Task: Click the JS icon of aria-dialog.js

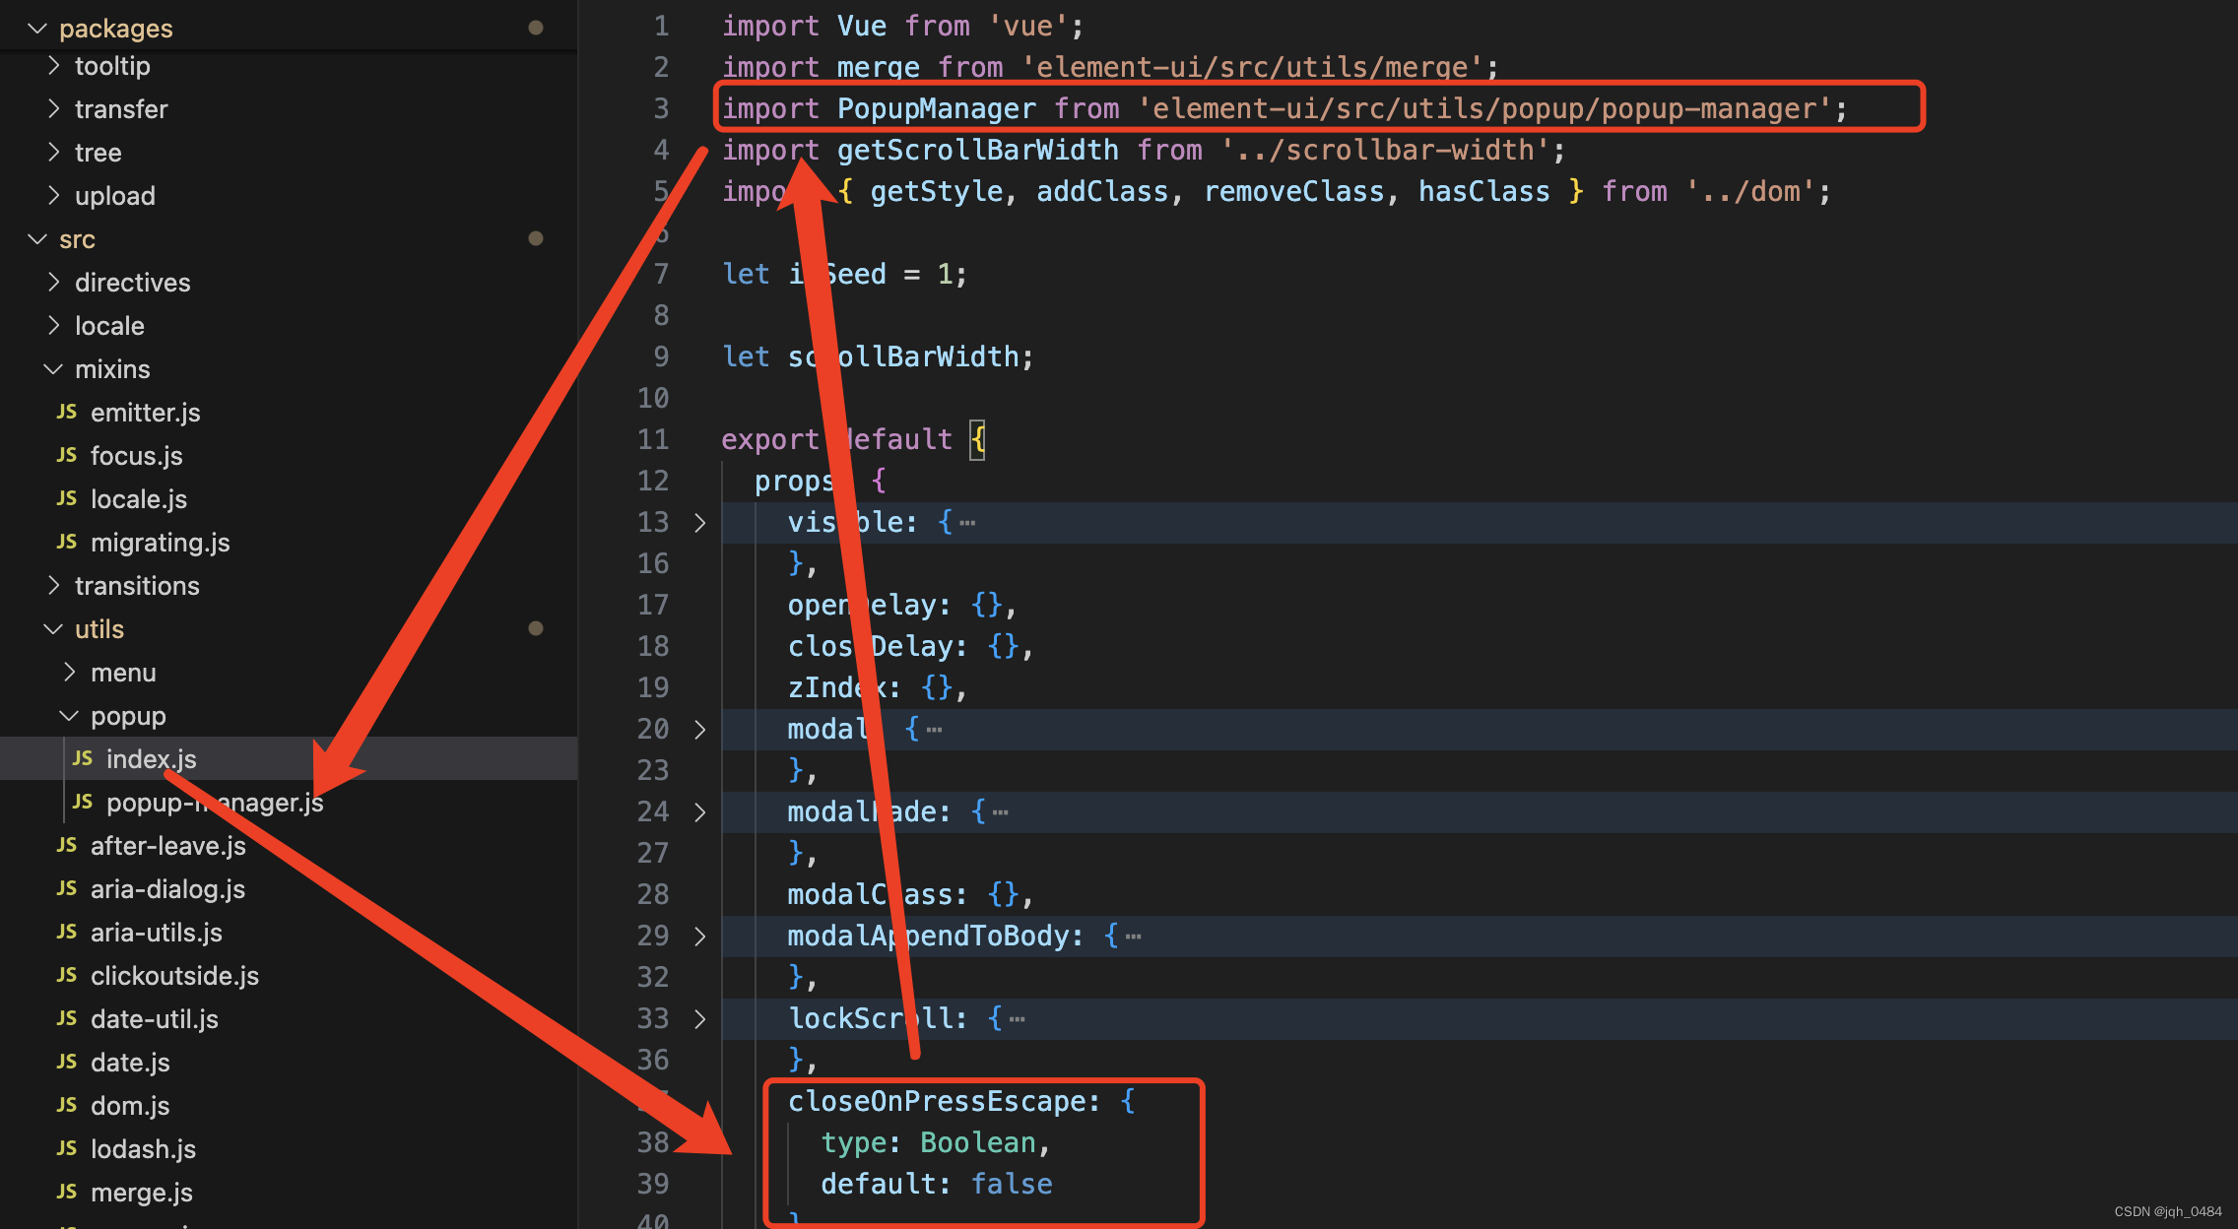Action: tap(67, 888)
